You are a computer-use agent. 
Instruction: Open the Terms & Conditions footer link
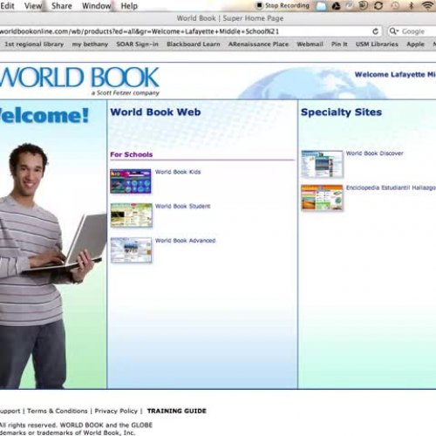pos(58,411)
